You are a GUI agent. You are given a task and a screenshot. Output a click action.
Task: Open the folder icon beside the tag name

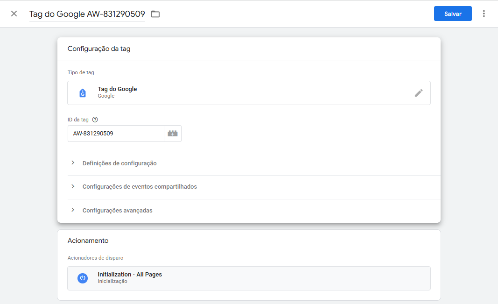pos(155,14)
